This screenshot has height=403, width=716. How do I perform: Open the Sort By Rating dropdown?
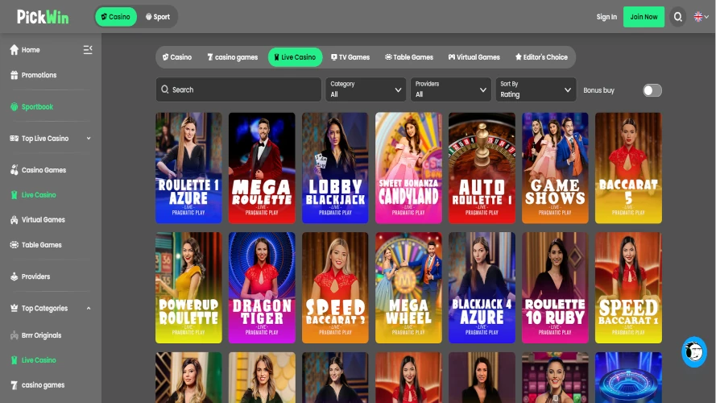536,89
